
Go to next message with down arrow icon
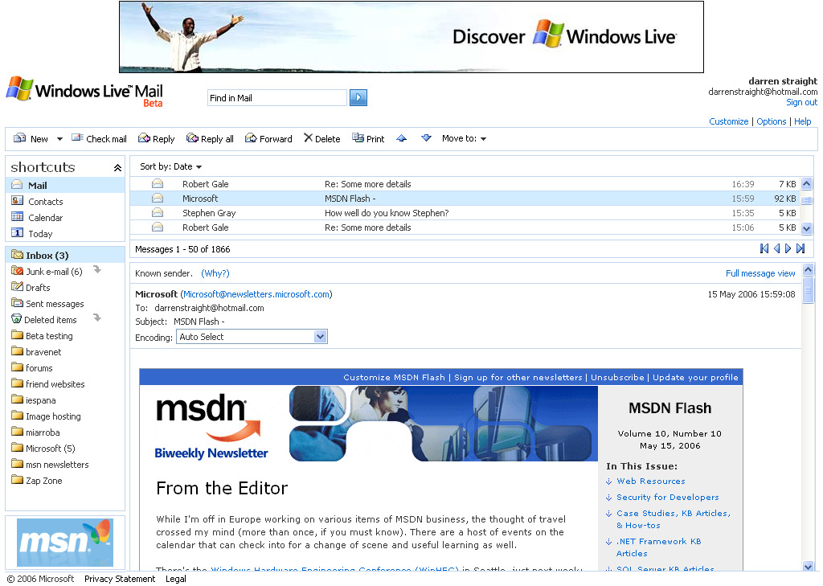(426, 138)
